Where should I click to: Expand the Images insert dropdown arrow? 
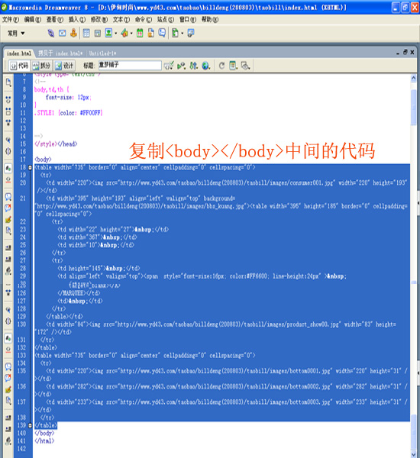pos(116,34)
